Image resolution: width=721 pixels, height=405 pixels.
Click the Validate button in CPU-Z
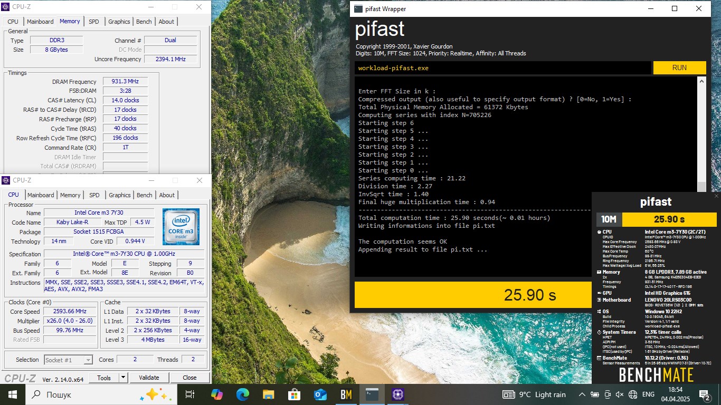pos(149,378)
